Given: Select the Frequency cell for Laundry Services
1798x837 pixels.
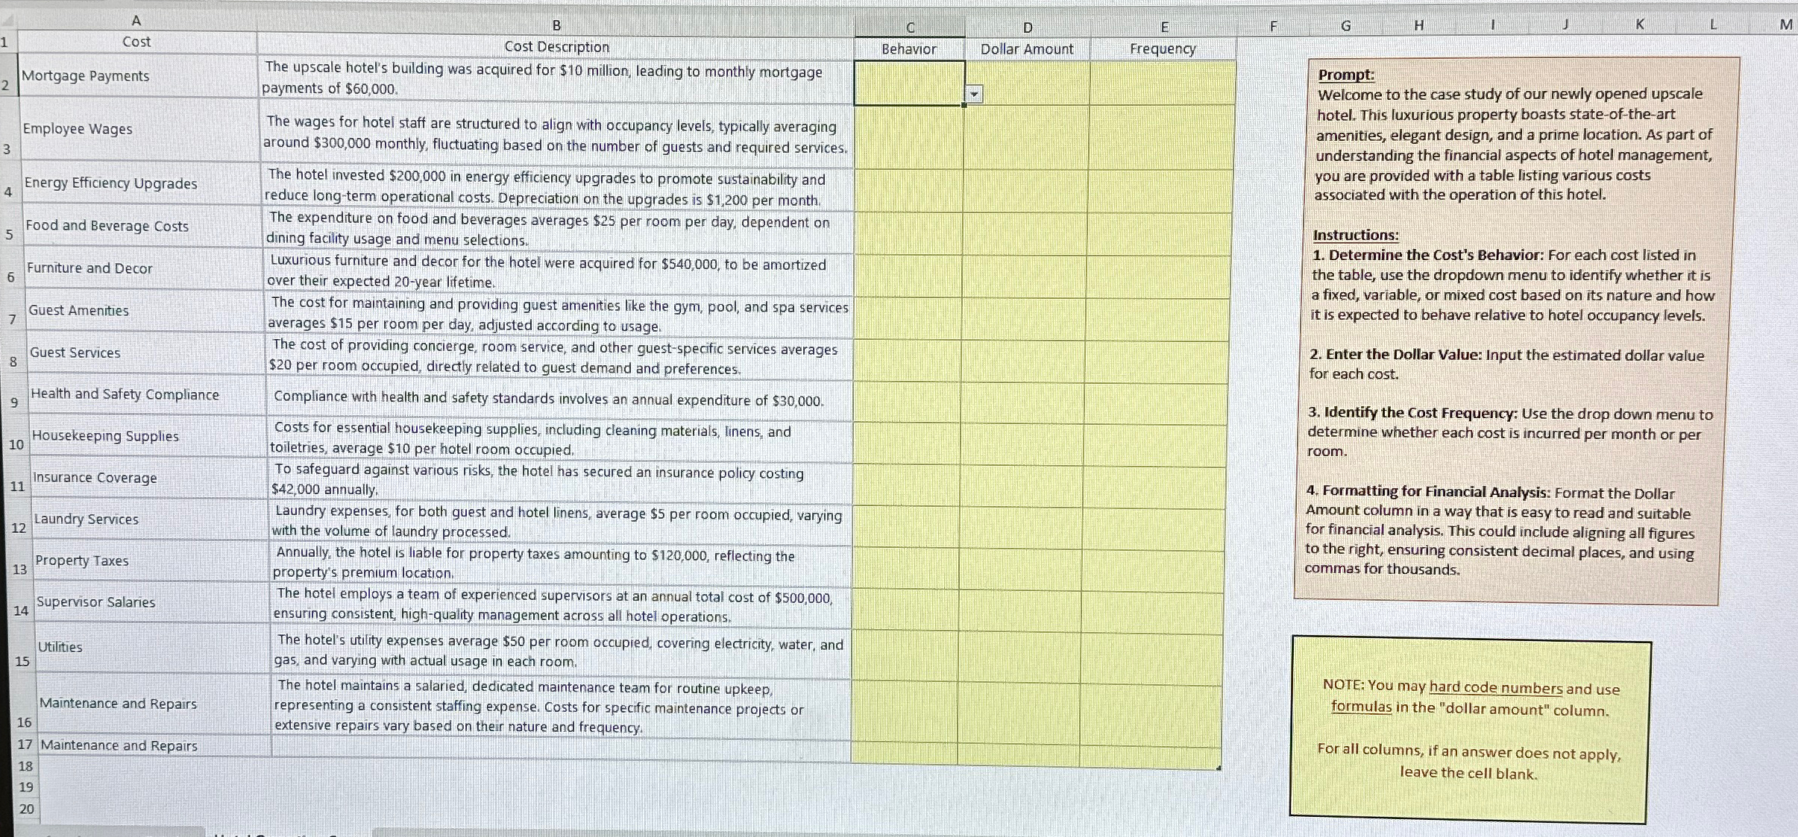Looking at the screenshot, I should [1153, 529].
